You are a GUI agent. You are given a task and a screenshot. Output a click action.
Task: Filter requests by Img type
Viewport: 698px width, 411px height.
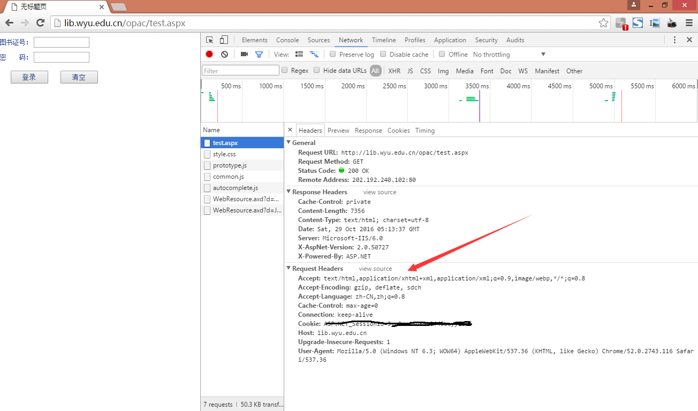point(443,71)
